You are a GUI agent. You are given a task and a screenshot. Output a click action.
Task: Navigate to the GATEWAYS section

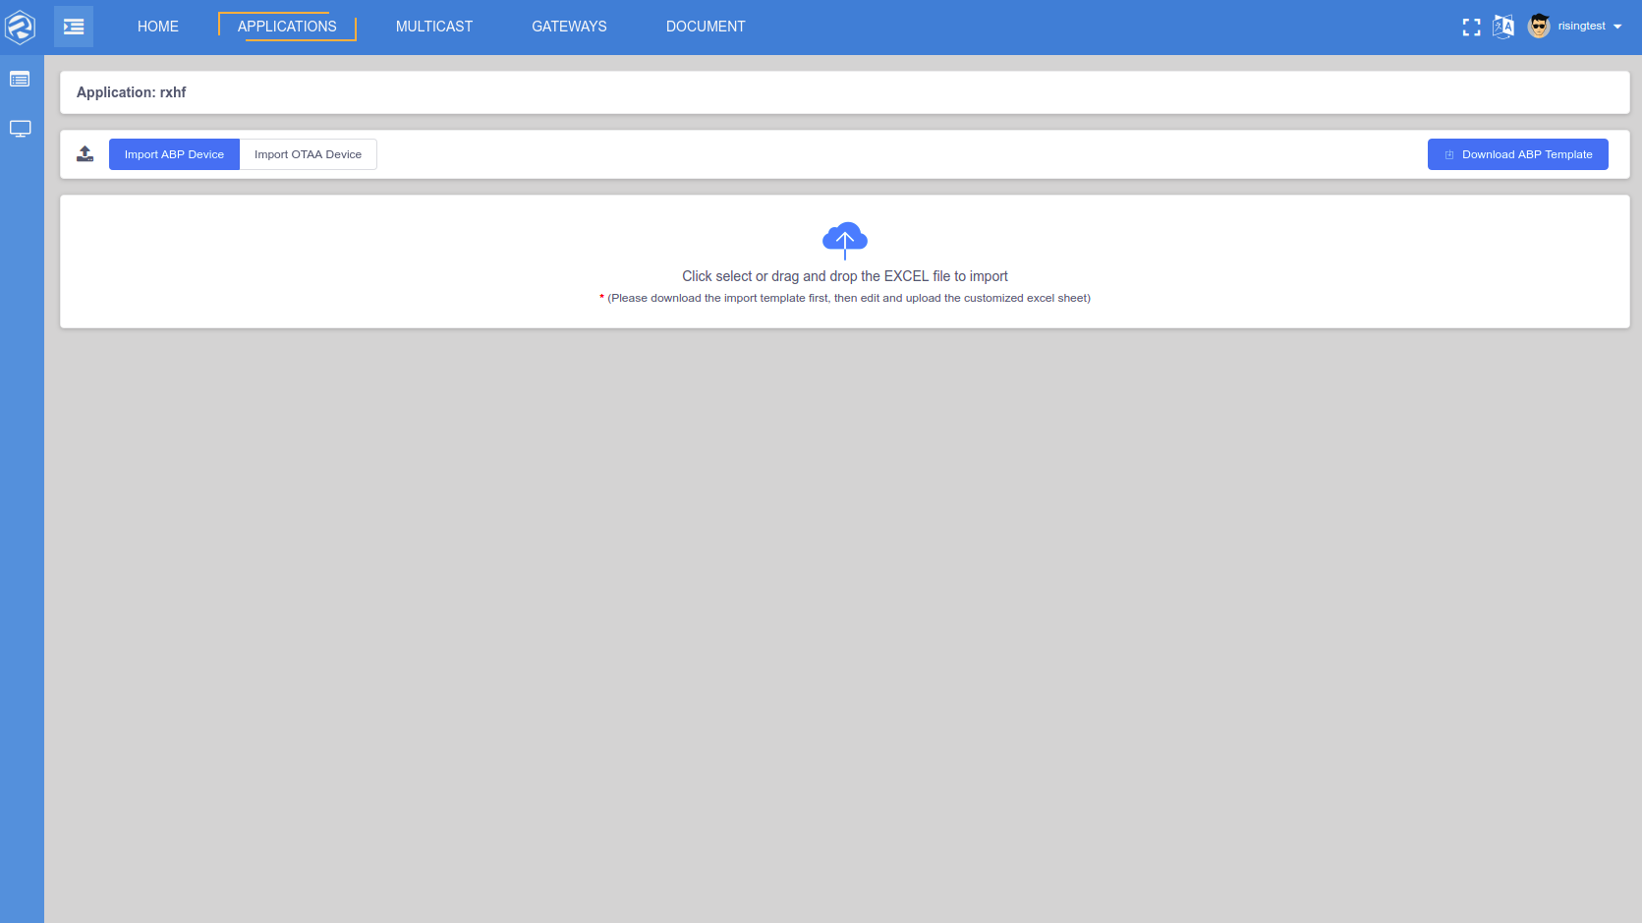(569, 27)
